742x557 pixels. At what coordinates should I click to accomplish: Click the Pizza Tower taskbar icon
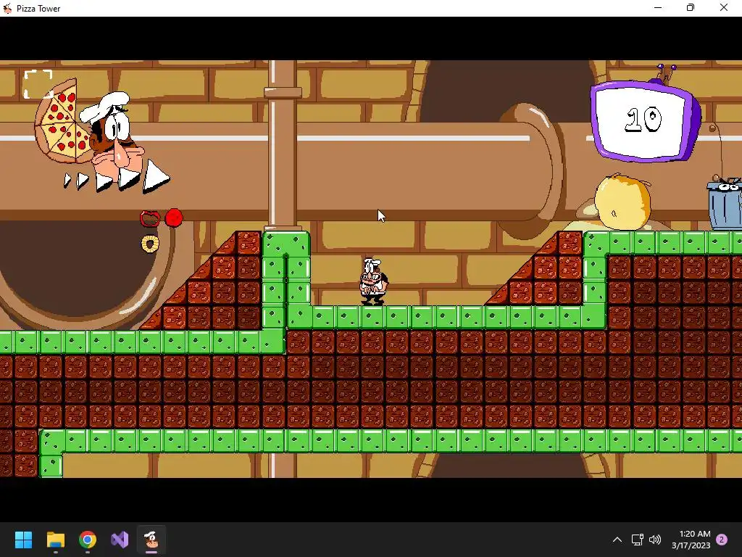151,540
